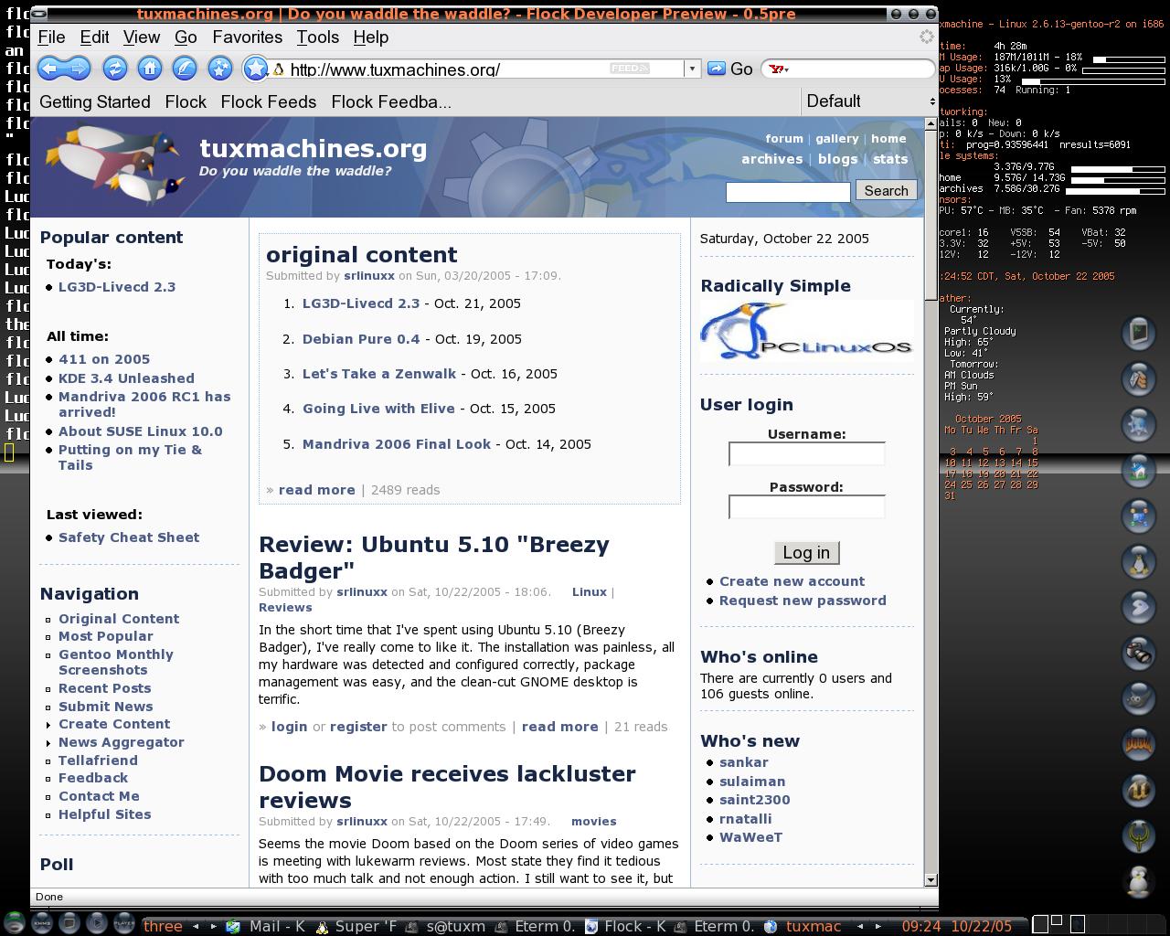Click the Password input field
The image size is (1170, 936).
pos(807,507)
